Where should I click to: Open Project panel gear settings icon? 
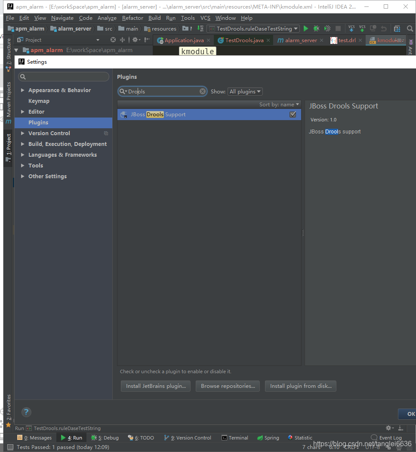pyautogui.click(x=136, y=40)
